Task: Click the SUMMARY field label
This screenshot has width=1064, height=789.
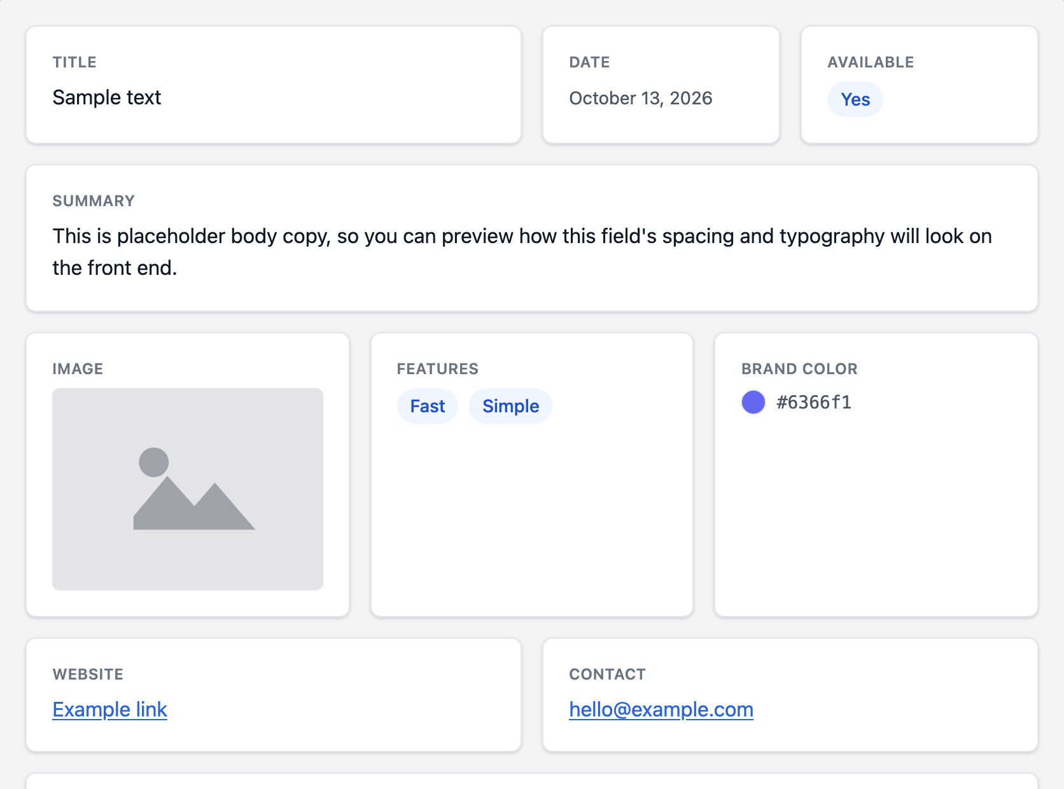Action: pyautogui.click(x=94, y=201)
